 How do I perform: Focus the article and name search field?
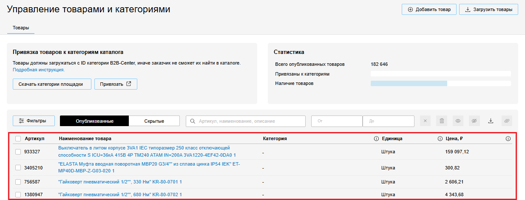pyautogui.click(x=246, y=121)
